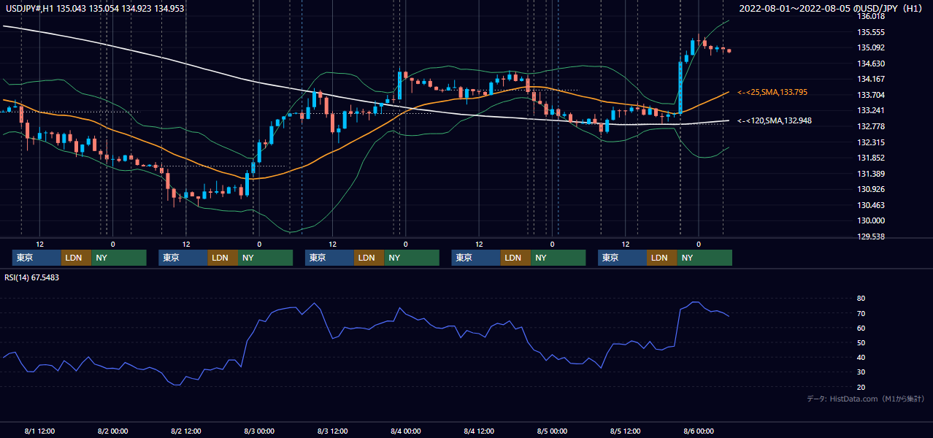Click RSI scale value 80
The height and width of the screenshot is (438, 933).
pos(861,299)
